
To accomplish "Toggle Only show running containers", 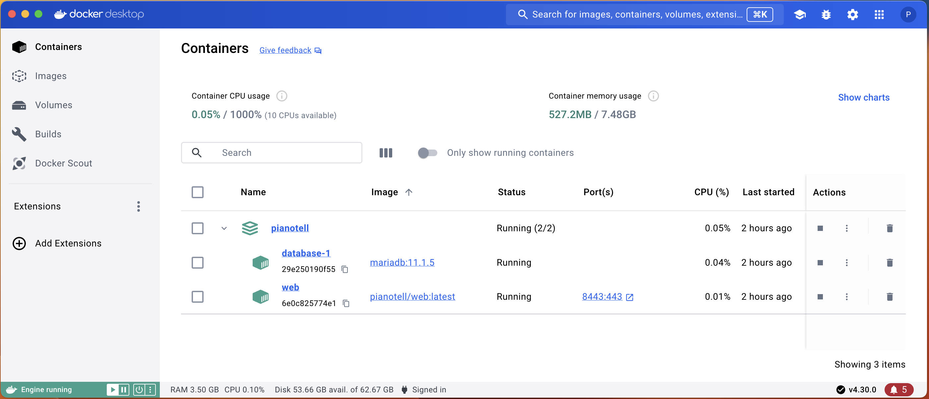I will [x=427, y=153].
